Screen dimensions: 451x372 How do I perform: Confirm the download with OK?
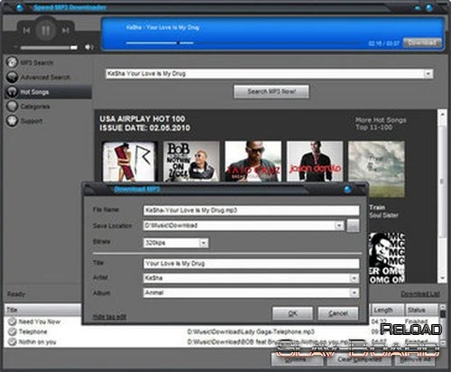tap(292, 313)
